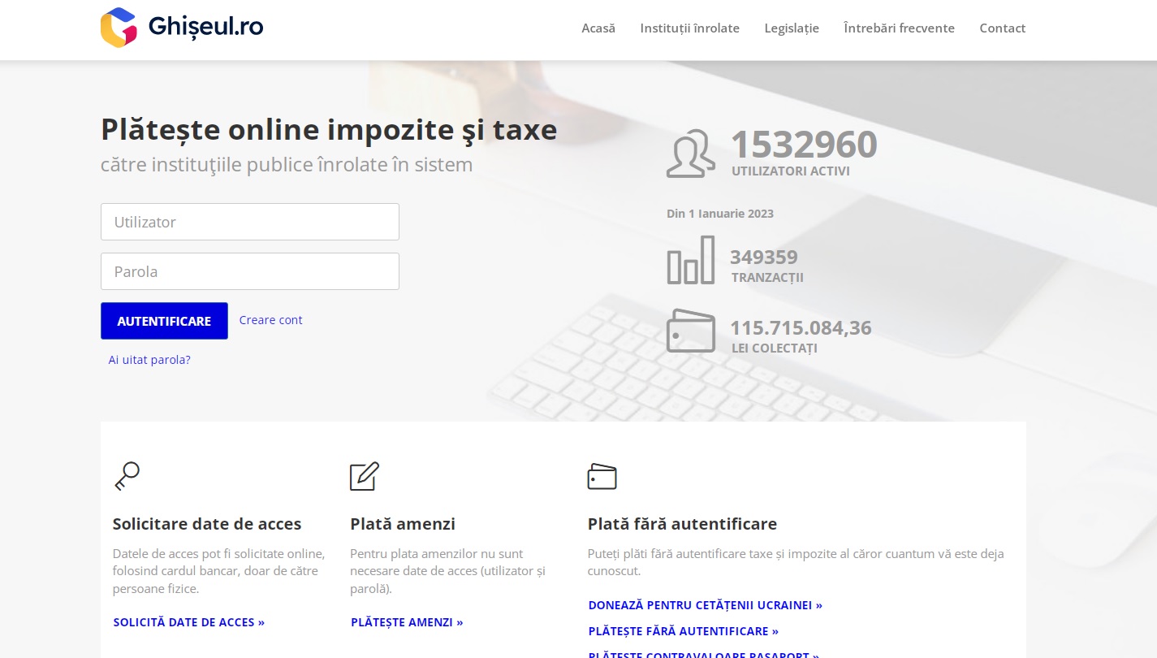Open Întrebări frecvente in navigation
The width and height of the screenshot is (1157, 658).
coord(899,28)
